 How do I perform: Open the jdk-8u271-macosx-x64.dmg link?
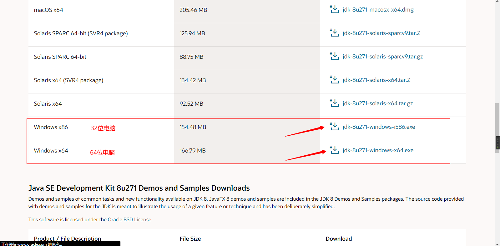click(x=378, y=10)
